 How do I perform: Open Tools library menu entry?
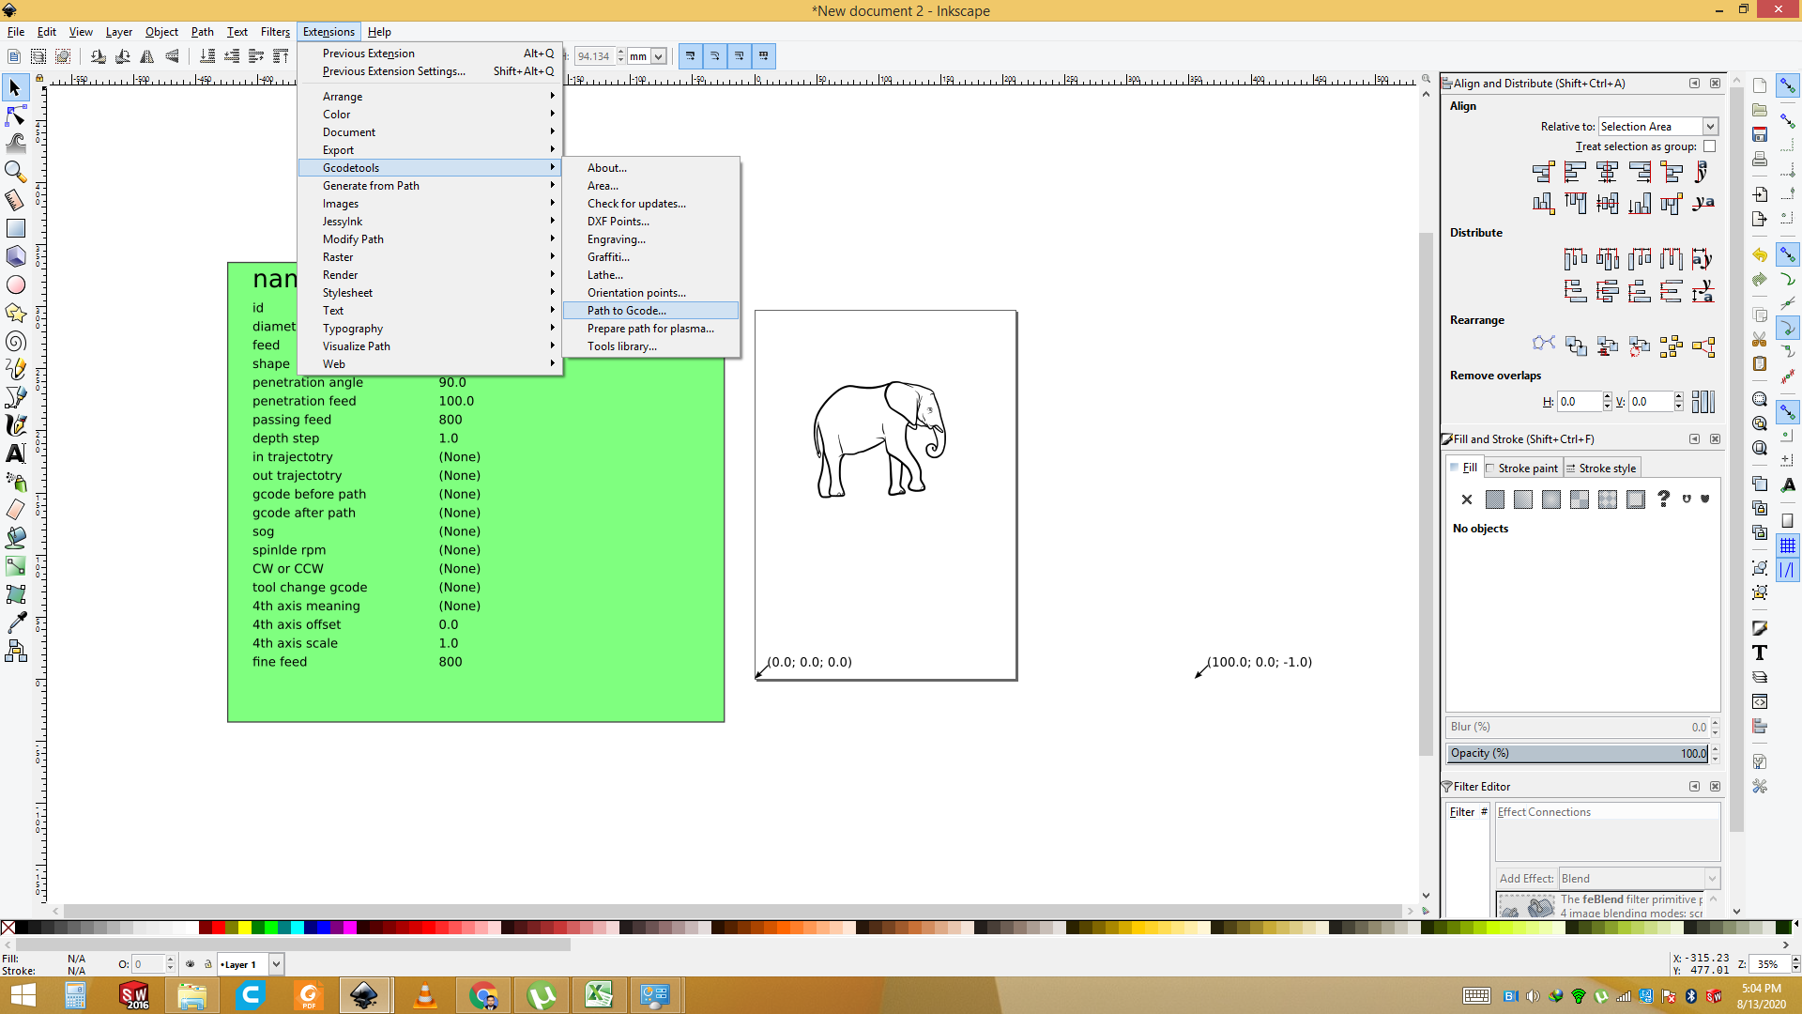click(x=621, y=346)
